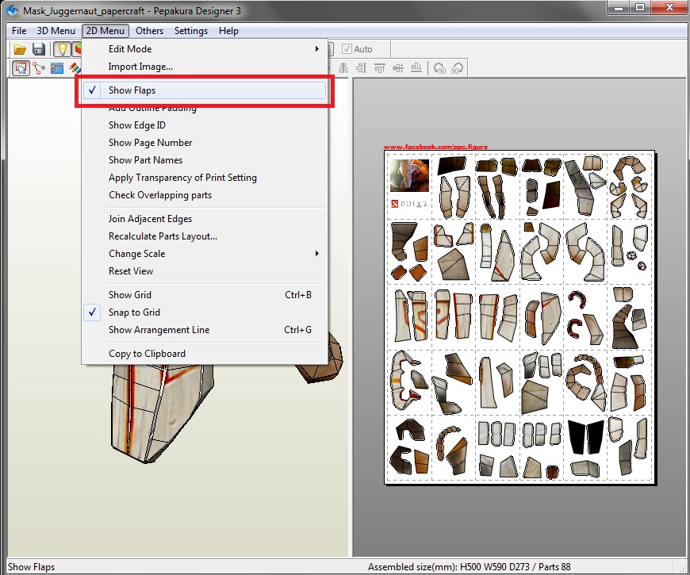Image resolution: width=690 pixels, height=575 pixels.
Task: Disable Snap to Grid option
Action: pos(205,312)
